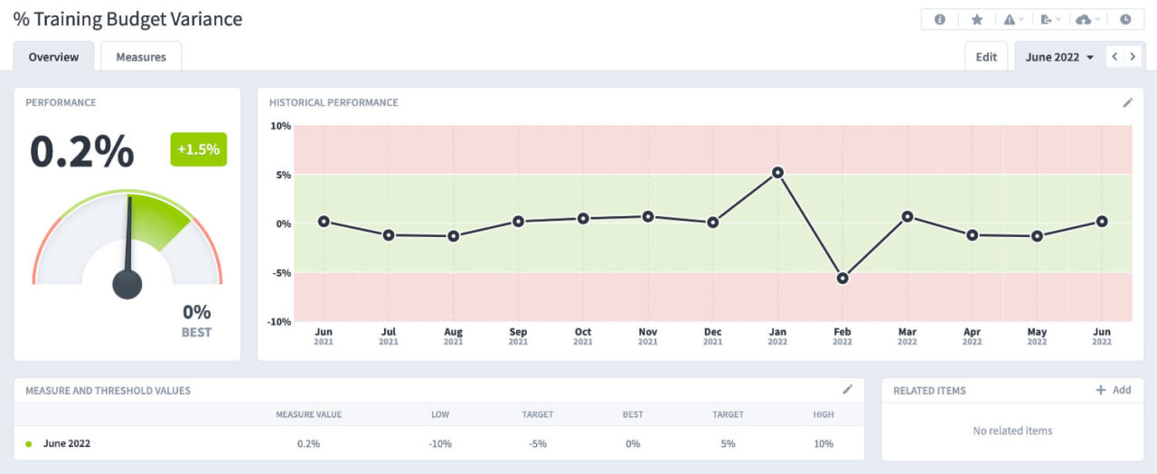Go to previous period with left arrow

[x=1115, y=57]
